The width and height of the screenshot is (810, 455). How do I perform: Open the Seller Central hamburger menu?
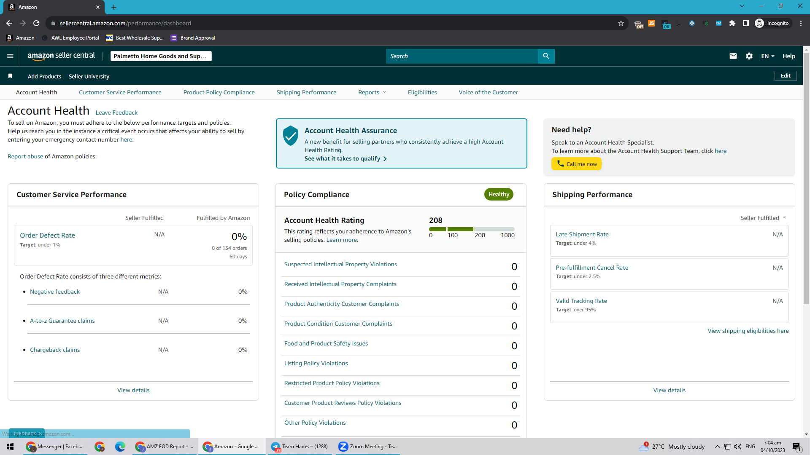click(10, 56)
